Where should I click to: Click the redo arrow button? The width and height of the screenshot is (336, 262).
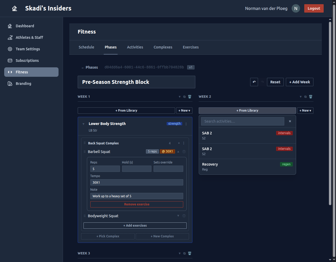click(x=262, y=82)
